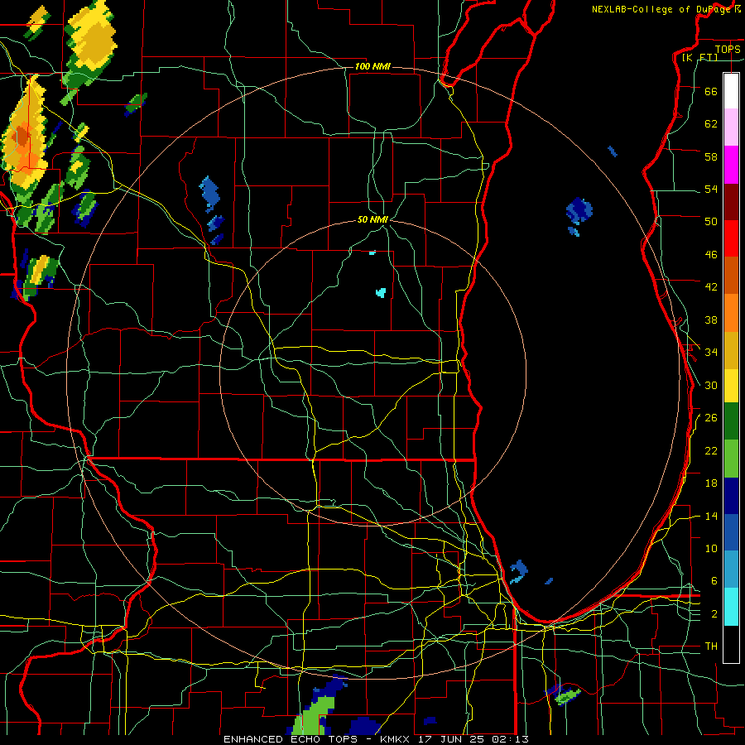Screen dimensions: 745x745
Task: Select the 22 value on the legend scale
Action: pos(711,450)
